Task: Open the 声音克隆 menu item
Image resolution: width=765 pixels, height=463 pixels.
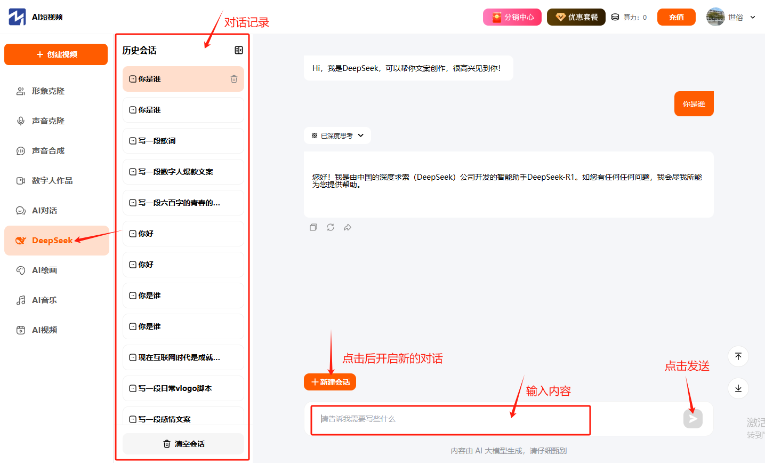Action: pyautogui.click(x=57, y=121)
